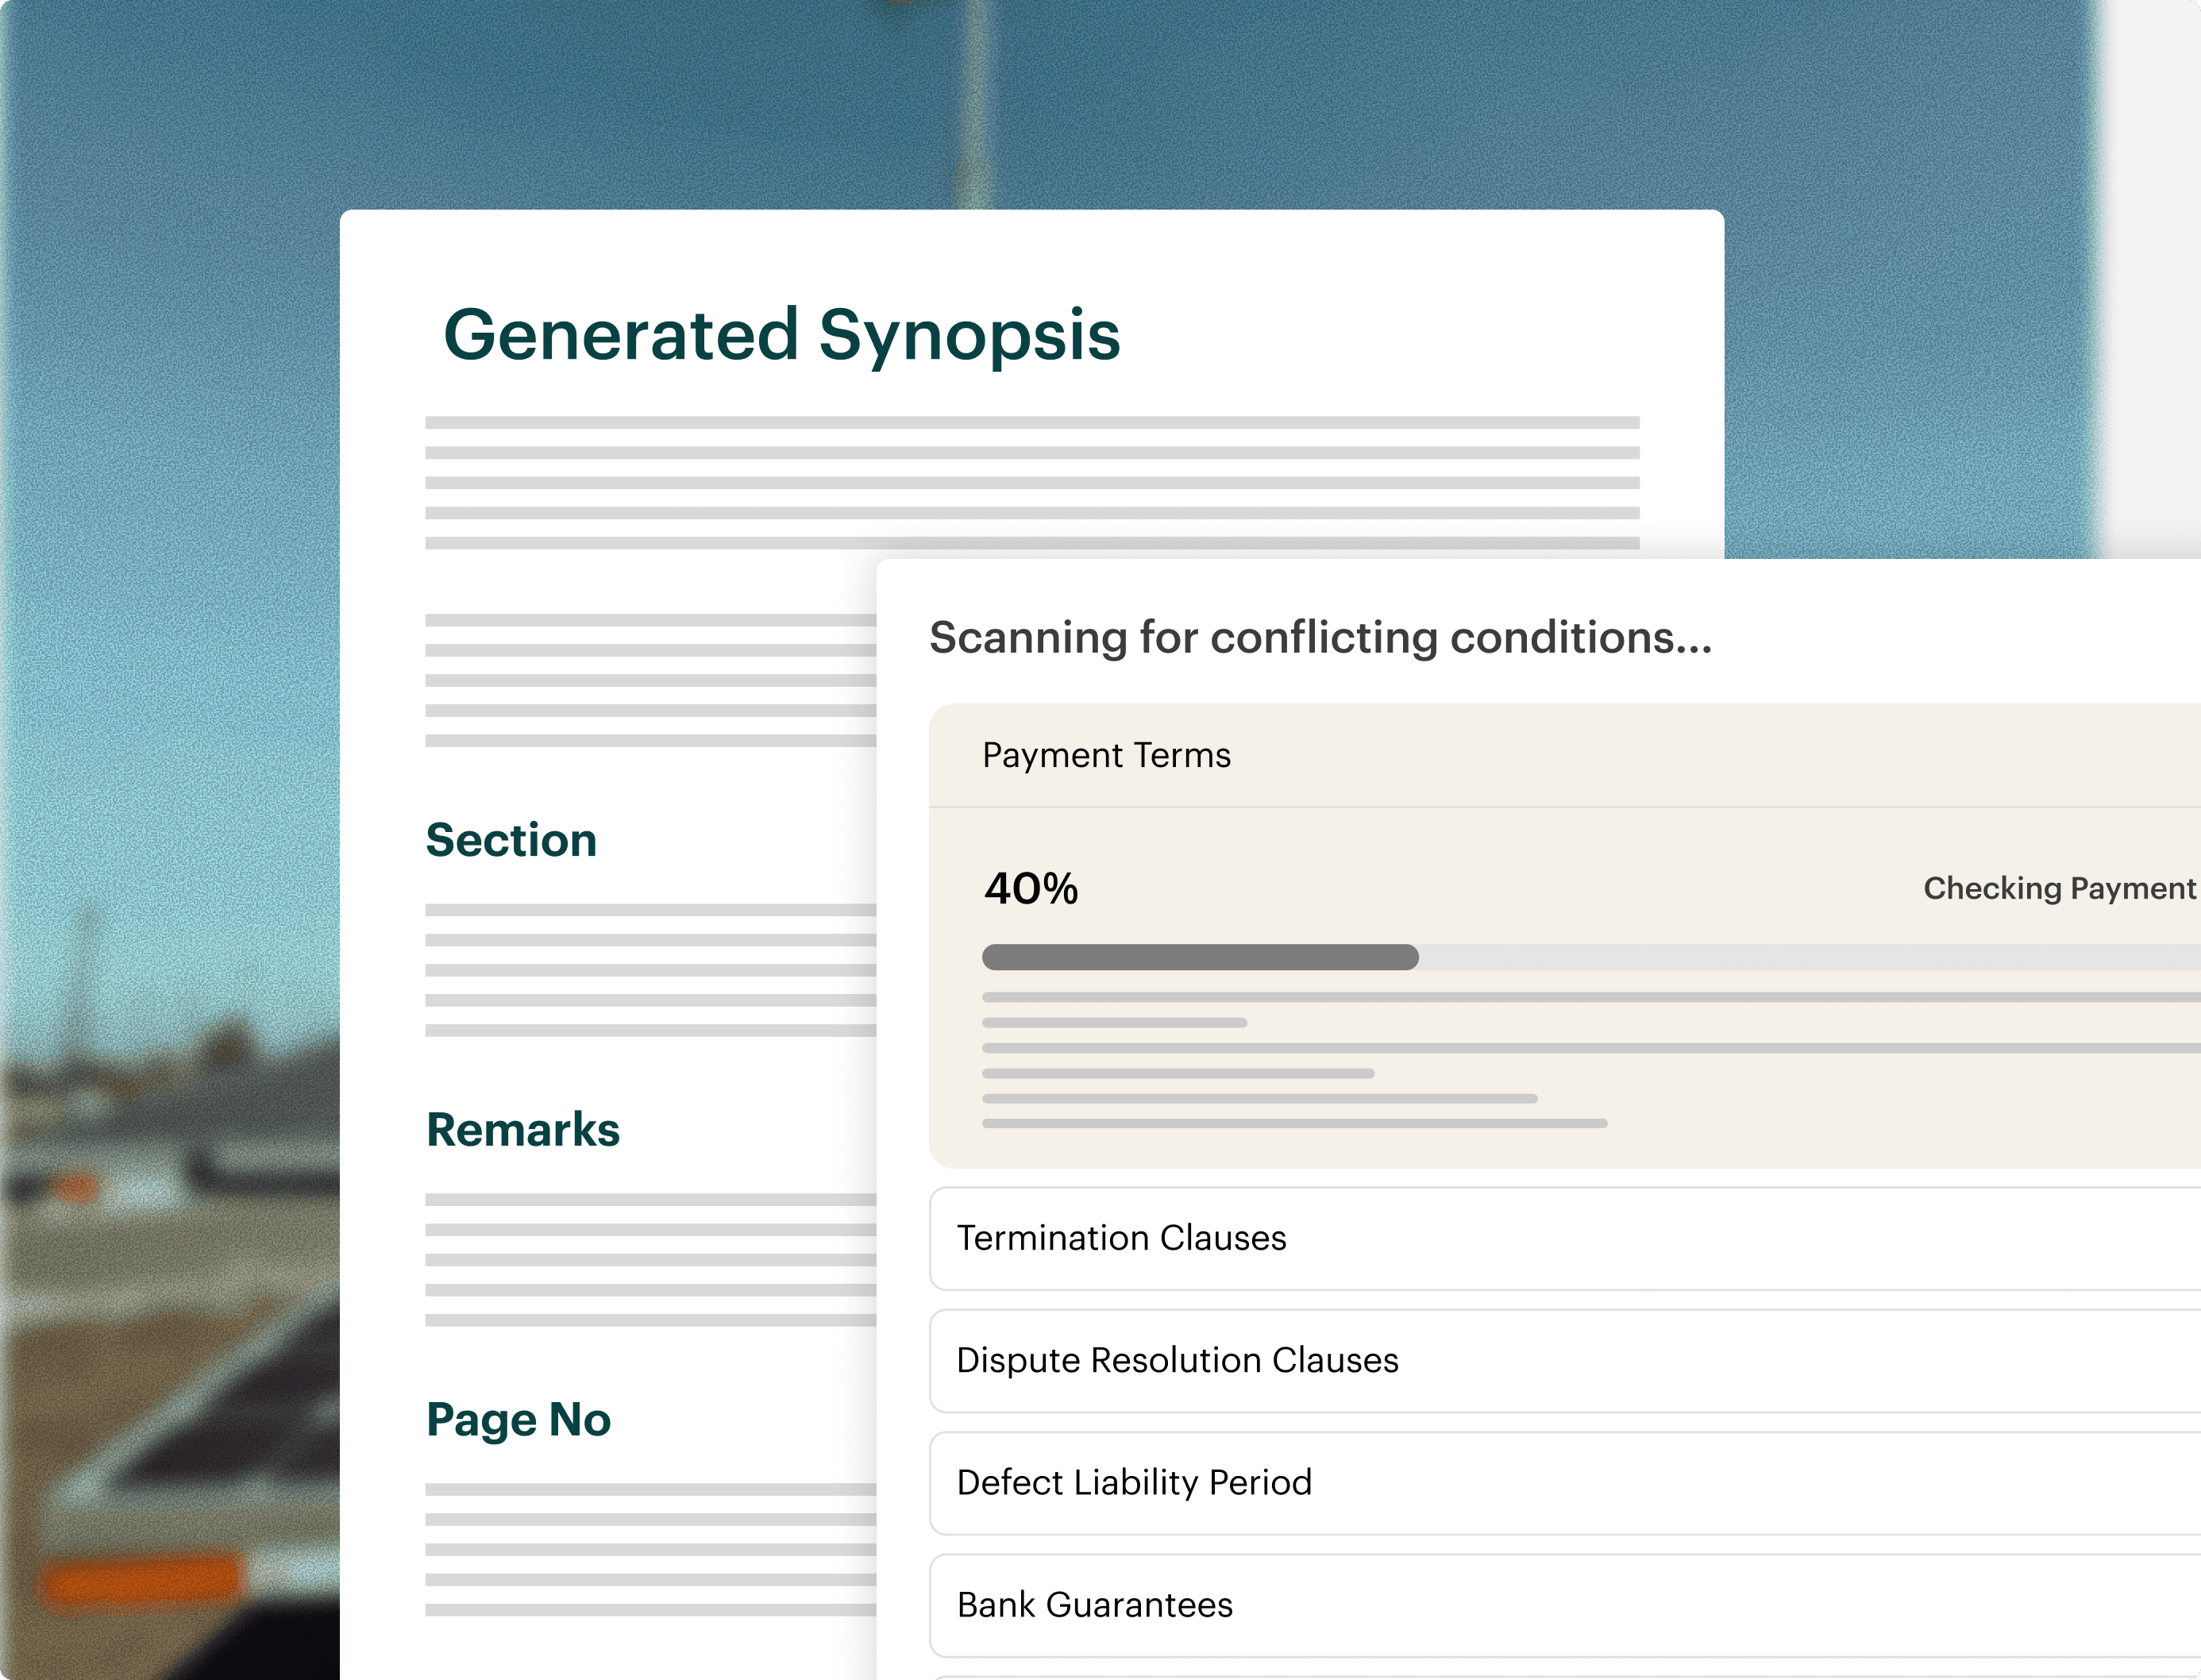
Task: Open the Termination Clauses row
Action: (1565, 1239)
